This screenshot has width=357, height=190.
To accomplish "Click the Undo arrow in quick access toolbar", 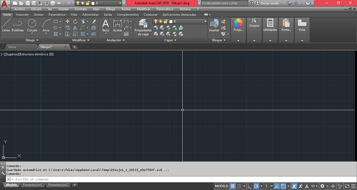I will click(59, 3).
